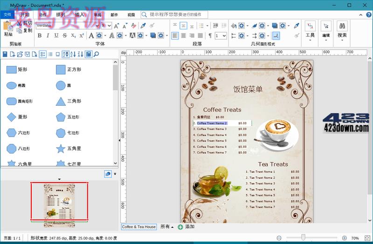Image resolution: width=373 pixels, height=244 pixels.
Task: Clear text formatting with eraser-A icon
Action: (x=133, y=26)
